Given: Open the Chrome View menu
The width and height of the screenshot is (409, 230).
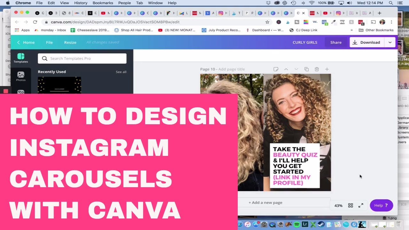Looking at the screenshot, I should [64, 3].
